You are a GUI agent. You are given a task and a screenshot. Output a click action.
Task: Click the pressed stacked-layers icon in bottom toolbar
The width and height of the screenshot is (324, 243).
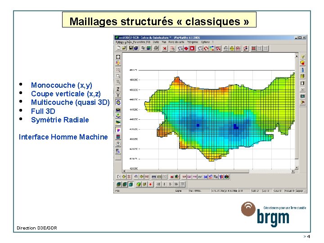130,184
